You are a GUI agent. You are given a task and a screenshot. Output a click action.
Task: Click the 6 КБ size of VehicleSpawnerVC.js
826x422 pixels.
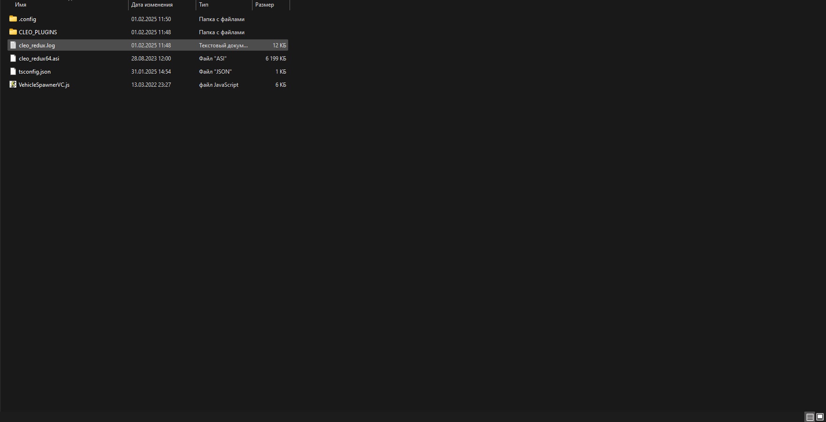click(281, 85)
